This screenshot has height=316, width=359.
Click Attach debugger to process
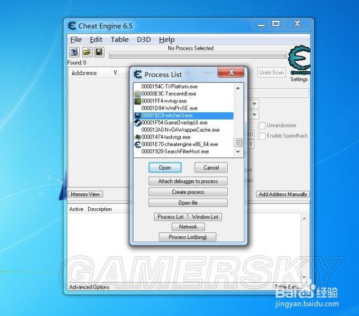[188, 181]
